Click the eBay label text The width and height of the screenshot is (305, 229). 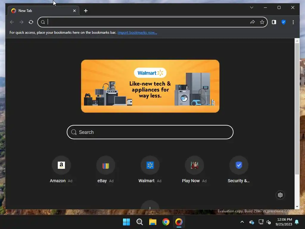point(102,181)
